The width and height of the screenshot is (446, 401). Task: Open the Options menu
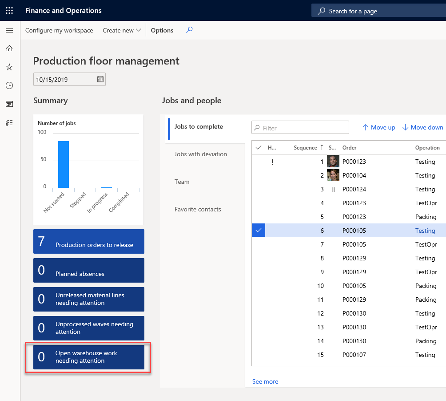[x=162, y=30]
